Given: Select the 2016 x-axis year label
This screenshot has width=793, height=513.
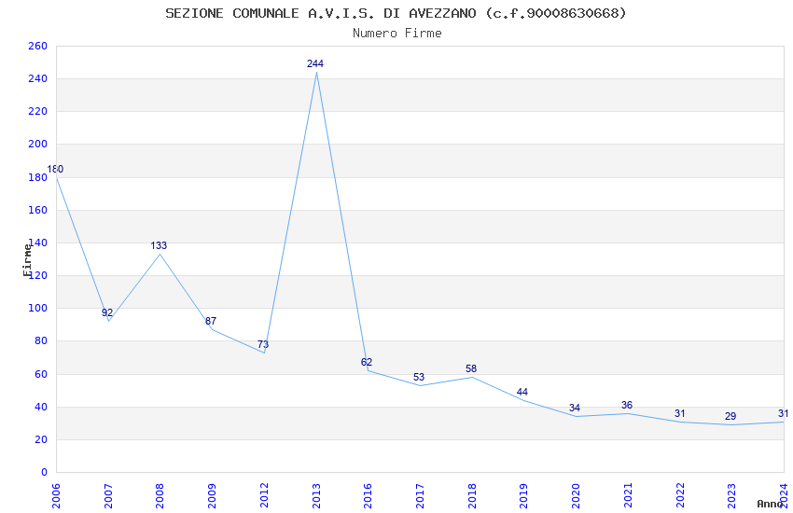Looking at the screenshot, I should tap(368, 496).
